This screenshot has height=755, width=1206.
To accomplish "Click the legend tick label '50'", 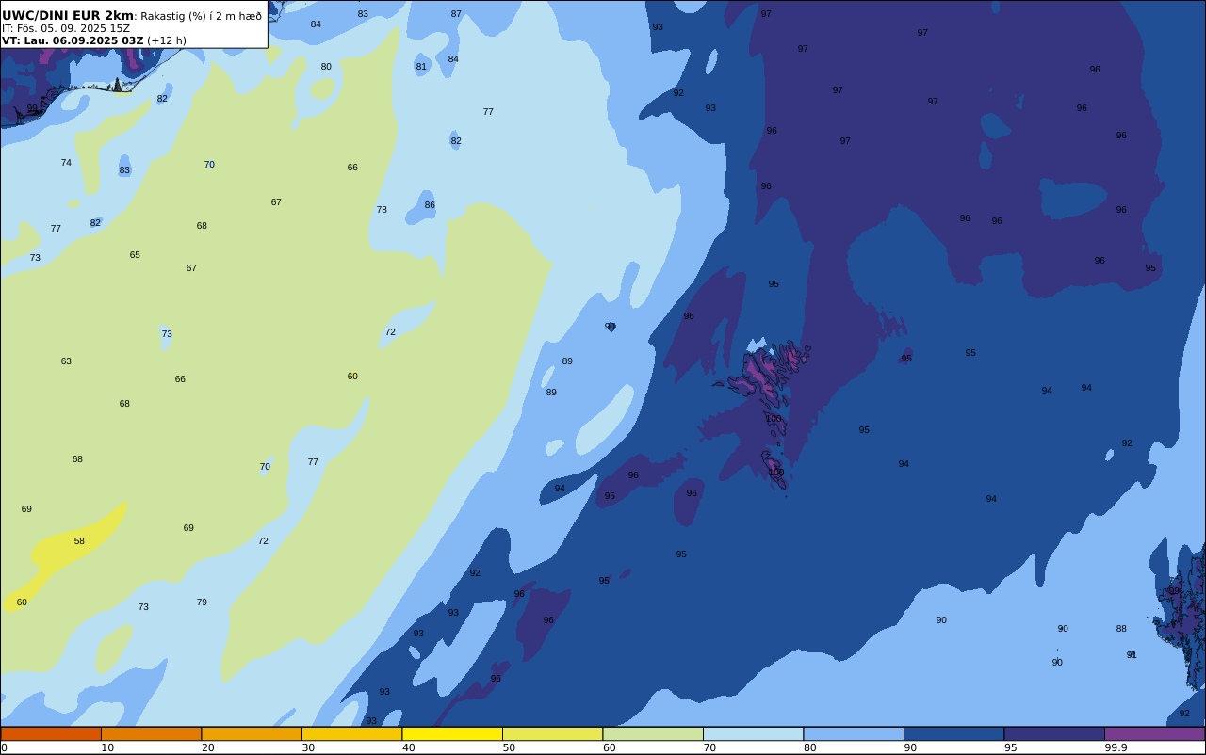I will [x=509, y=747].
